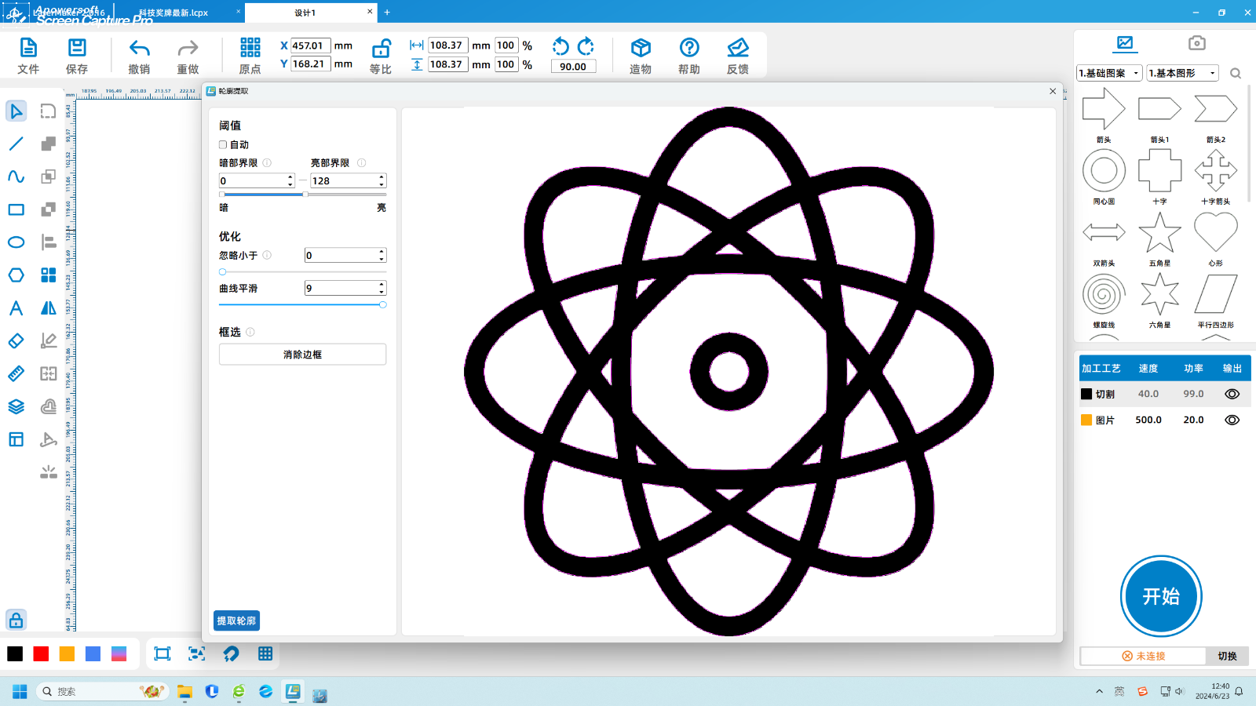Toggle visibility of the 切割 layer
This screenshot has width=1256, height=706.
click(1232, 395)
